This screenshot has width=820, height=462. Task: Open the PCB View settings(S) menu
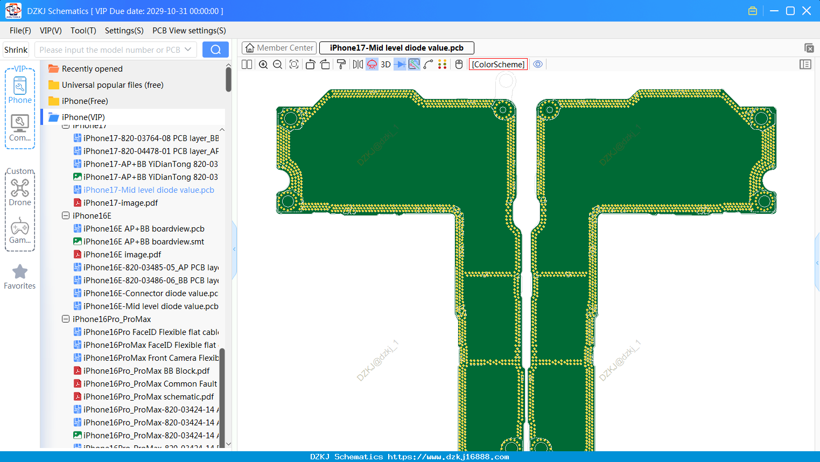tap(189, 31)
